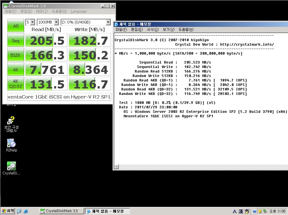Open CrystalDiskMark 도움말(H) menu
Viewport: 288px width, 215px height.
(x=59, y=11)
